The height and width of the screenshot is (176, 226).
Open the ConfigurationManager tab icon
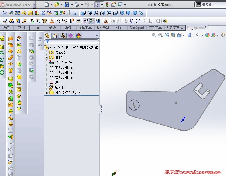[x=63, y=36]
